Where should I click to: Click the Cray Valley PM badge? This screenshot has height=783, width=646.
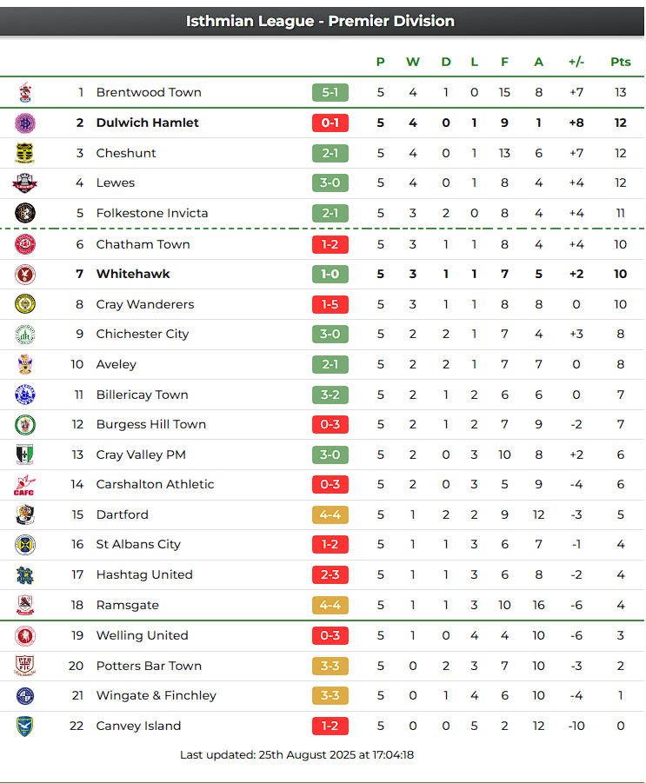point(25,455)
